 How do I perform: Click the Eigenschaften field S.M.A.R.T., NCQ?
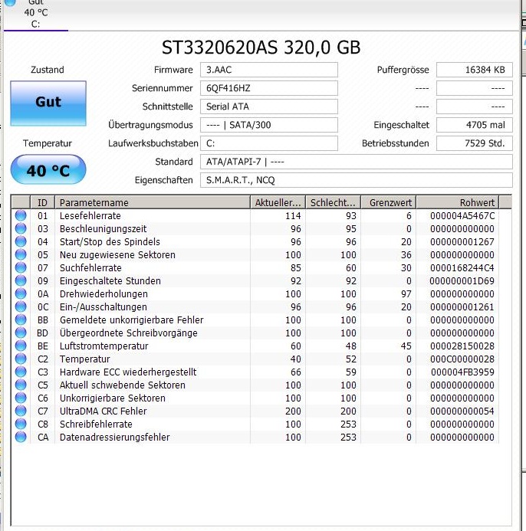(357, 180)
